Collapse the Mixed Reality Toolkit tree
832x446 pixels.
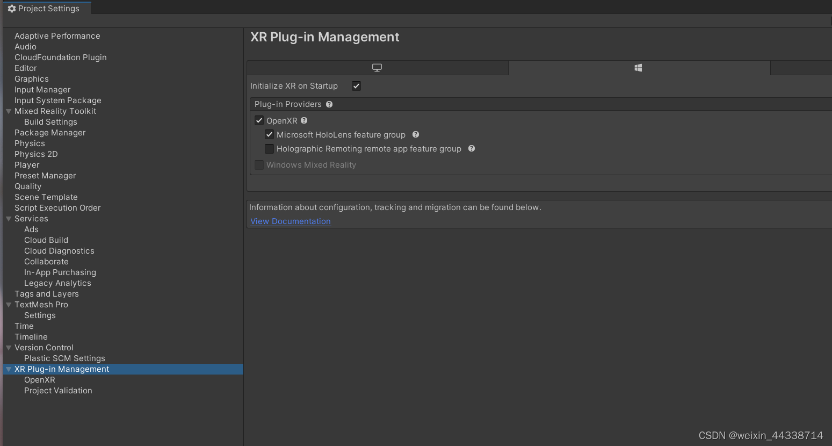coord(9,111)
